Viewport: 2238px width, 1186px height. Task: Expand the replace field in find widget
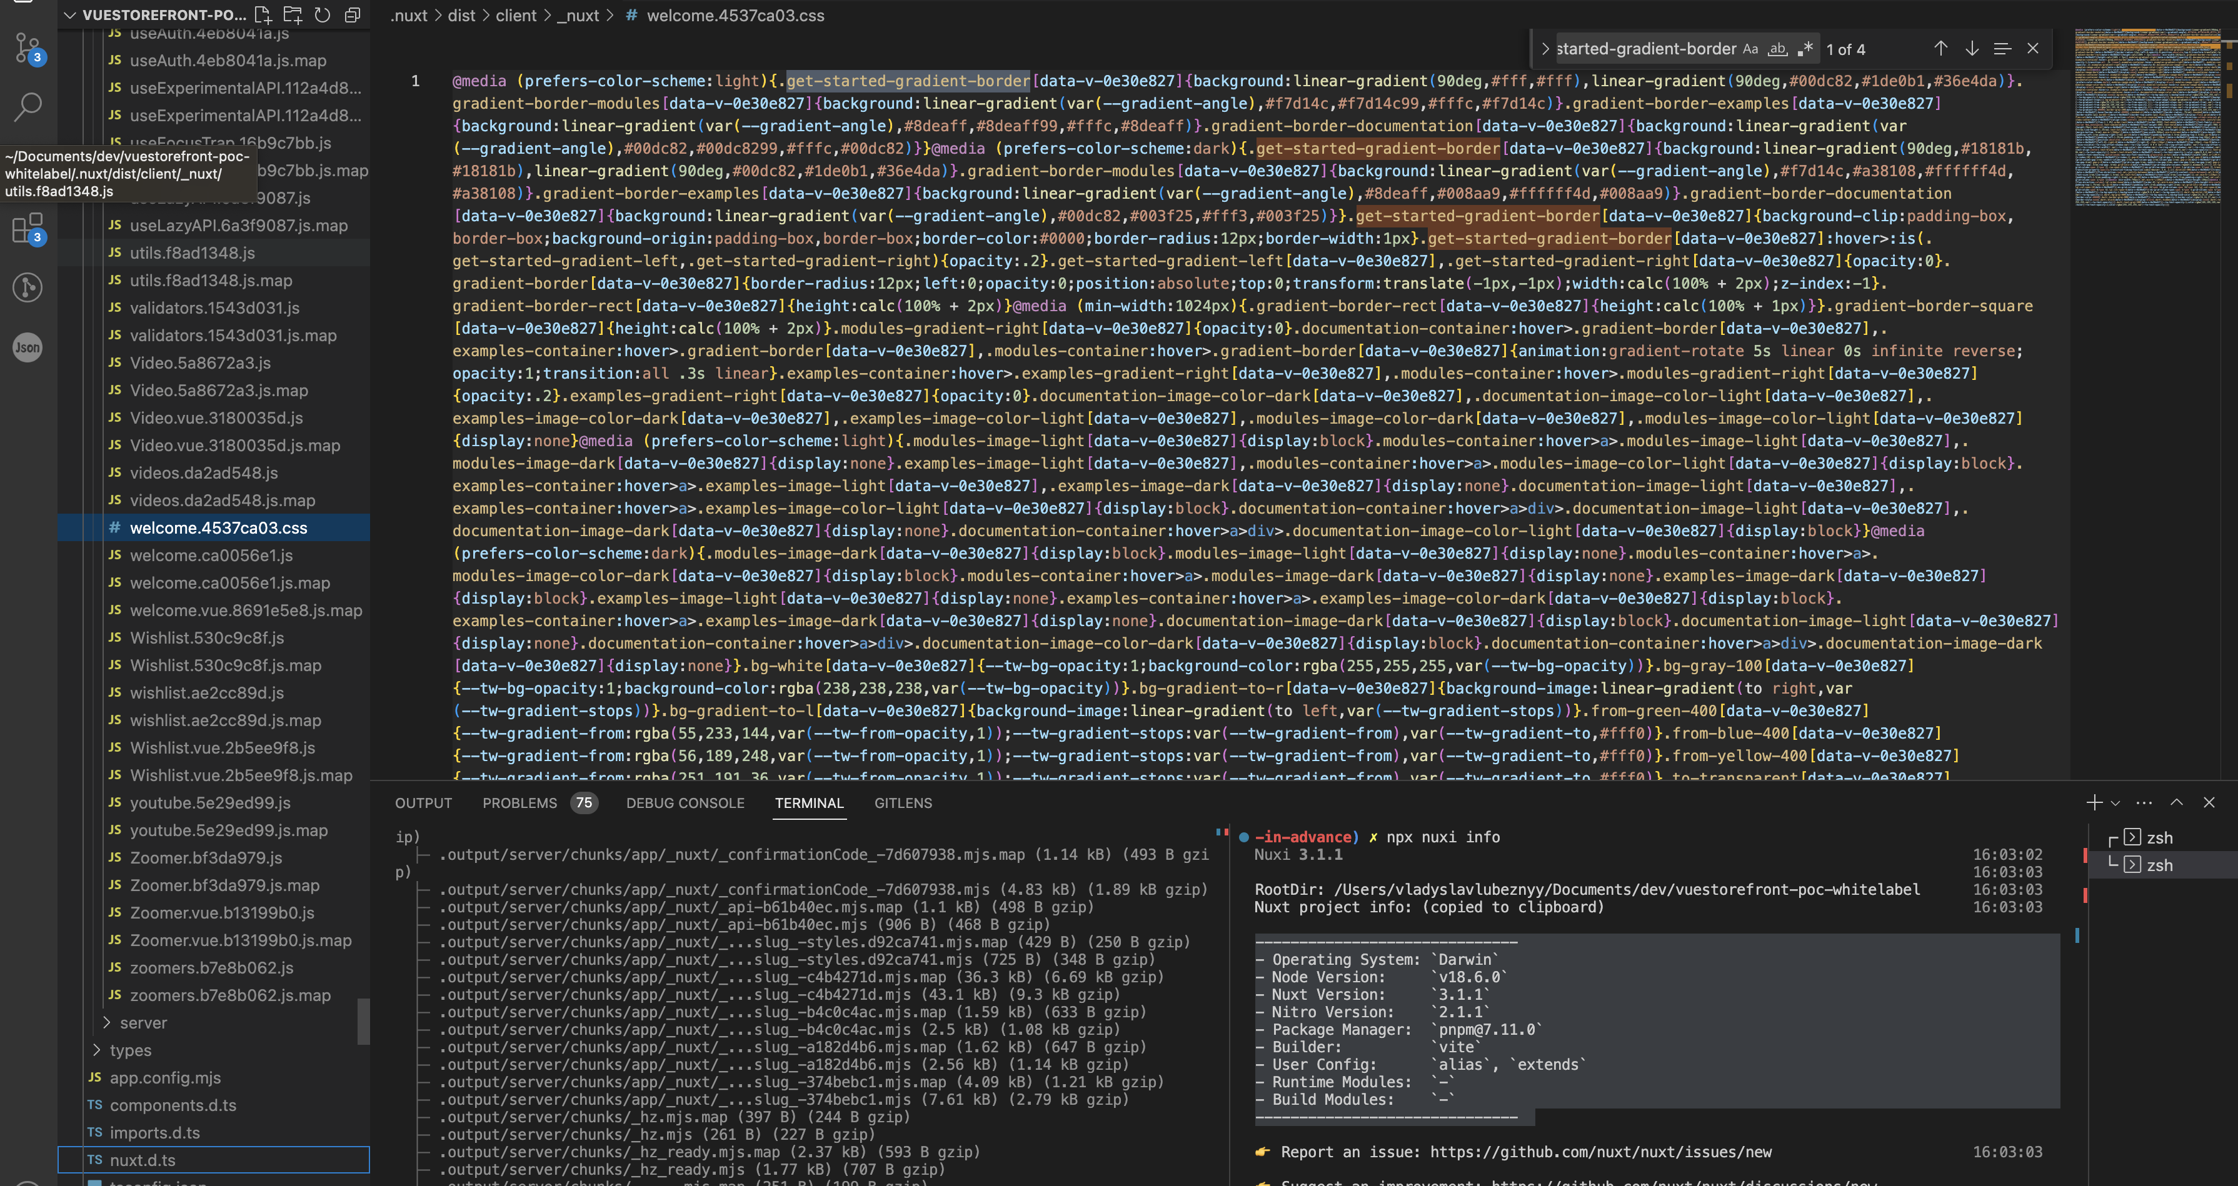pos(1545,49)
